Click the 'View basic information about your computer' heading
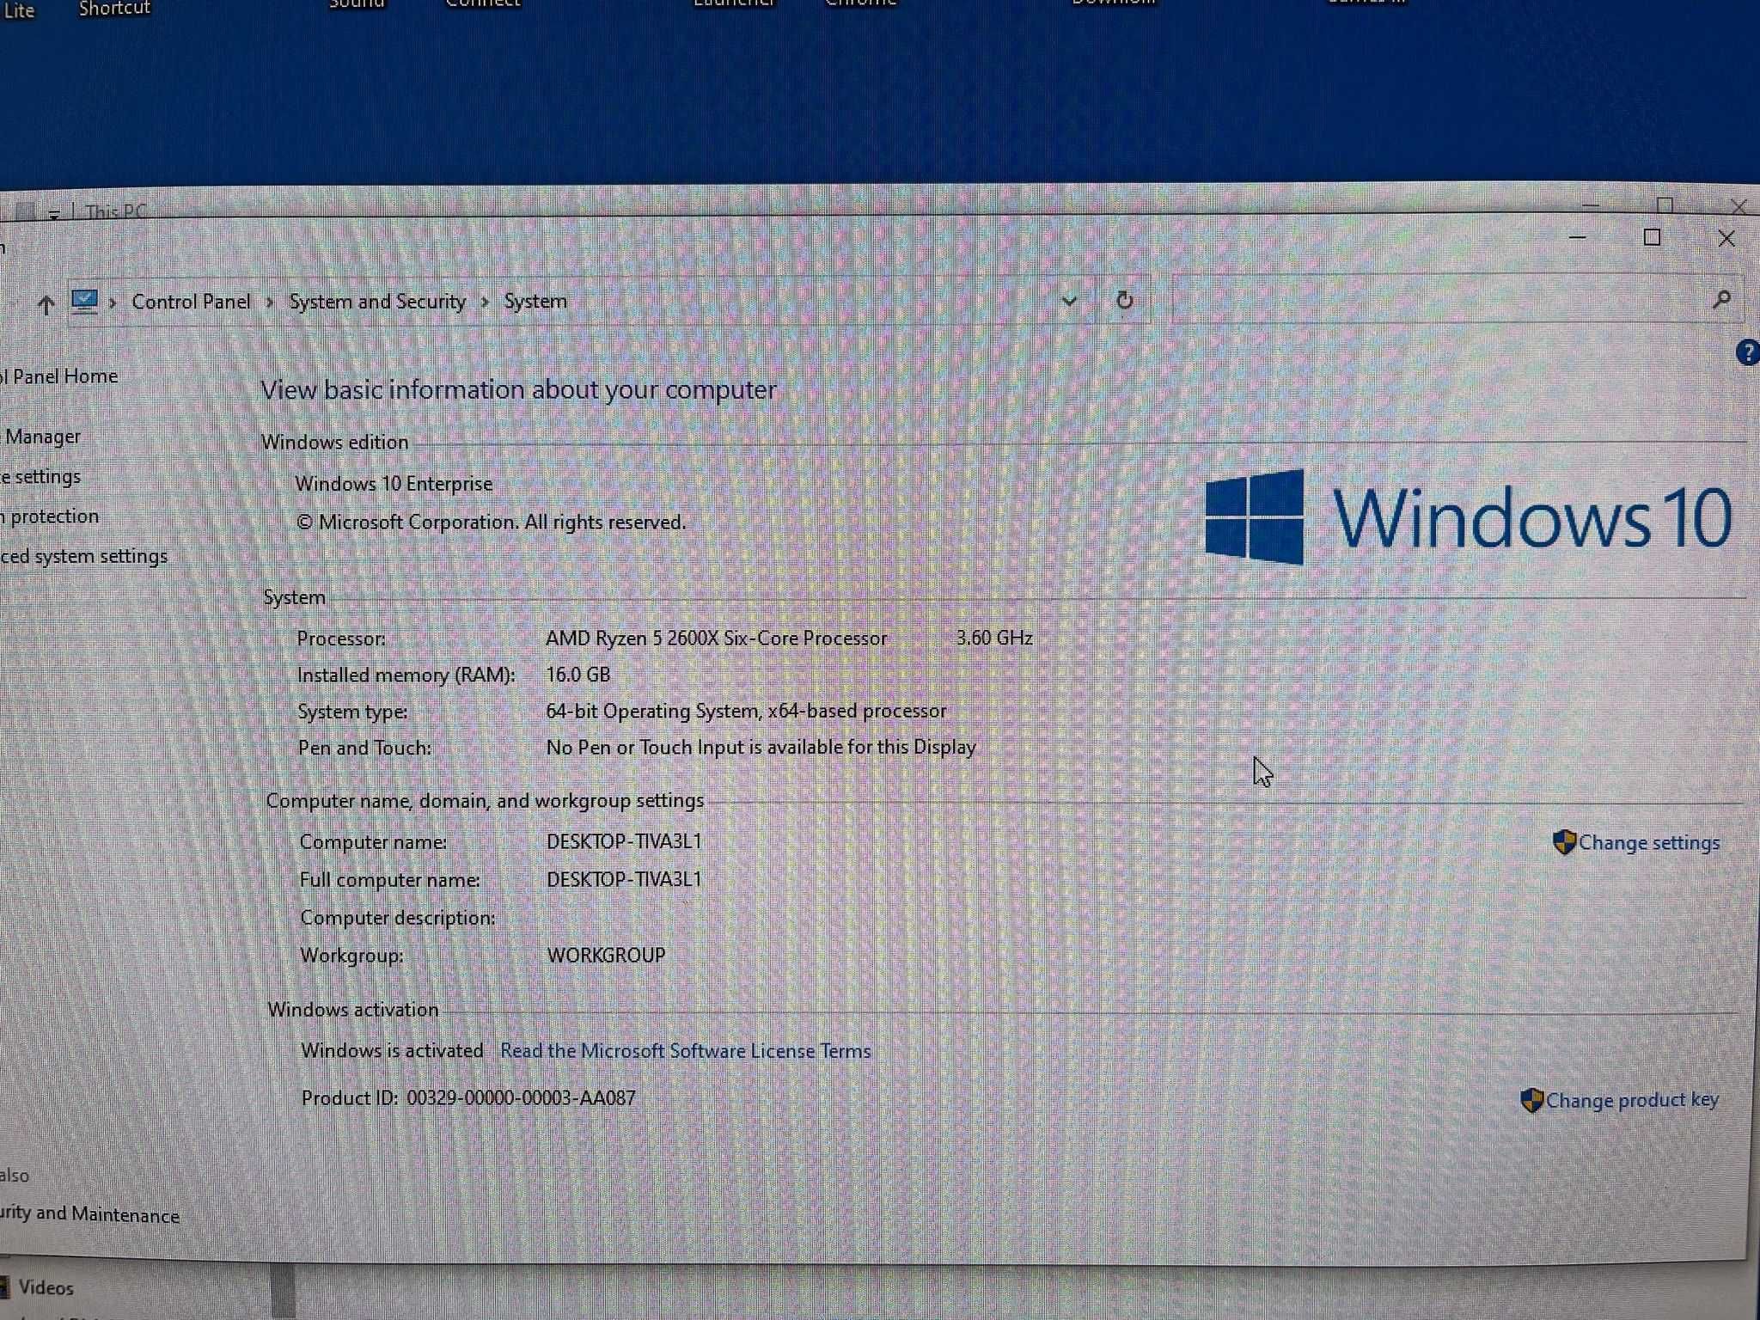 click(x=518, y=390)
